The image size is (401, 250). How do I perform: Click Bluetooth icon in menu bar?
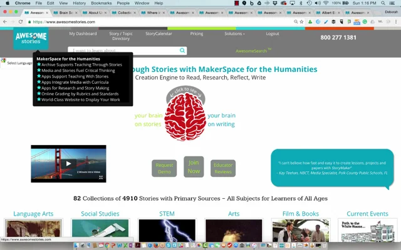(x=301, y=3)
